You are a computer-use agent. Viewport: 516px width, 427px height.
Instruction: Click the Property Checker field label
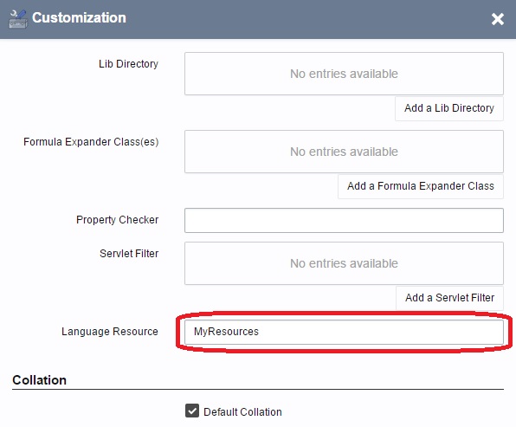(x=117, y=220)
